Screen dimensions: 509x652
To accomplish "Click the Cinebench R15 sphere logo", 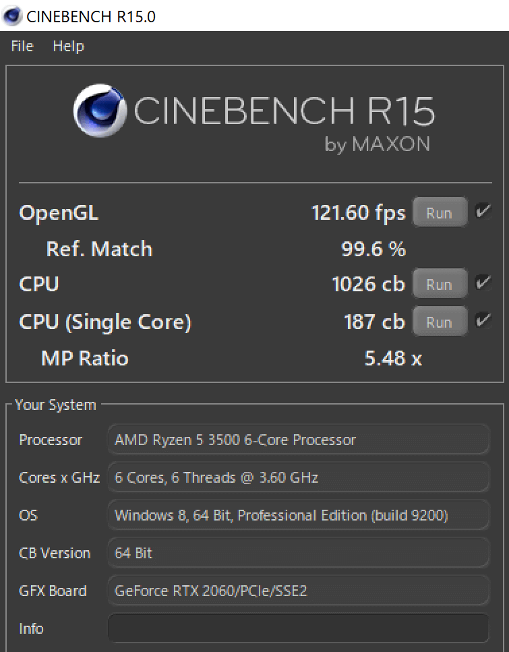I will (100, 111).
